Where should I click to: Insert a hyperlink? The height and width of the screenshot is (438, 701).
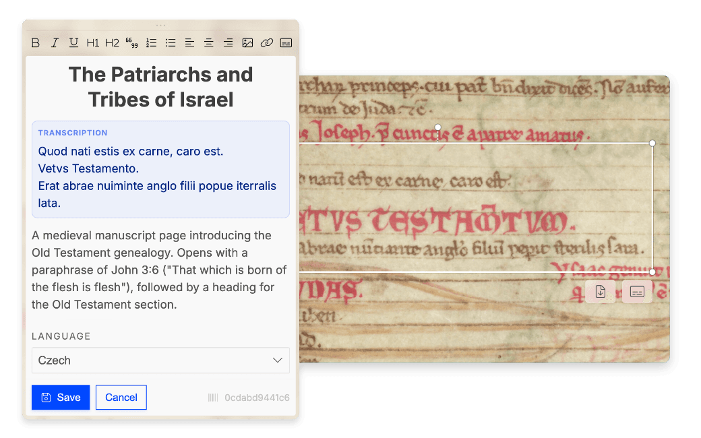pyautogui.click(x=266, y=42)
